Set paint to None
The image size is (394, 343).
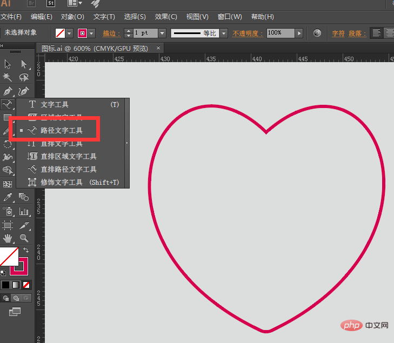[x=26, y=285]
